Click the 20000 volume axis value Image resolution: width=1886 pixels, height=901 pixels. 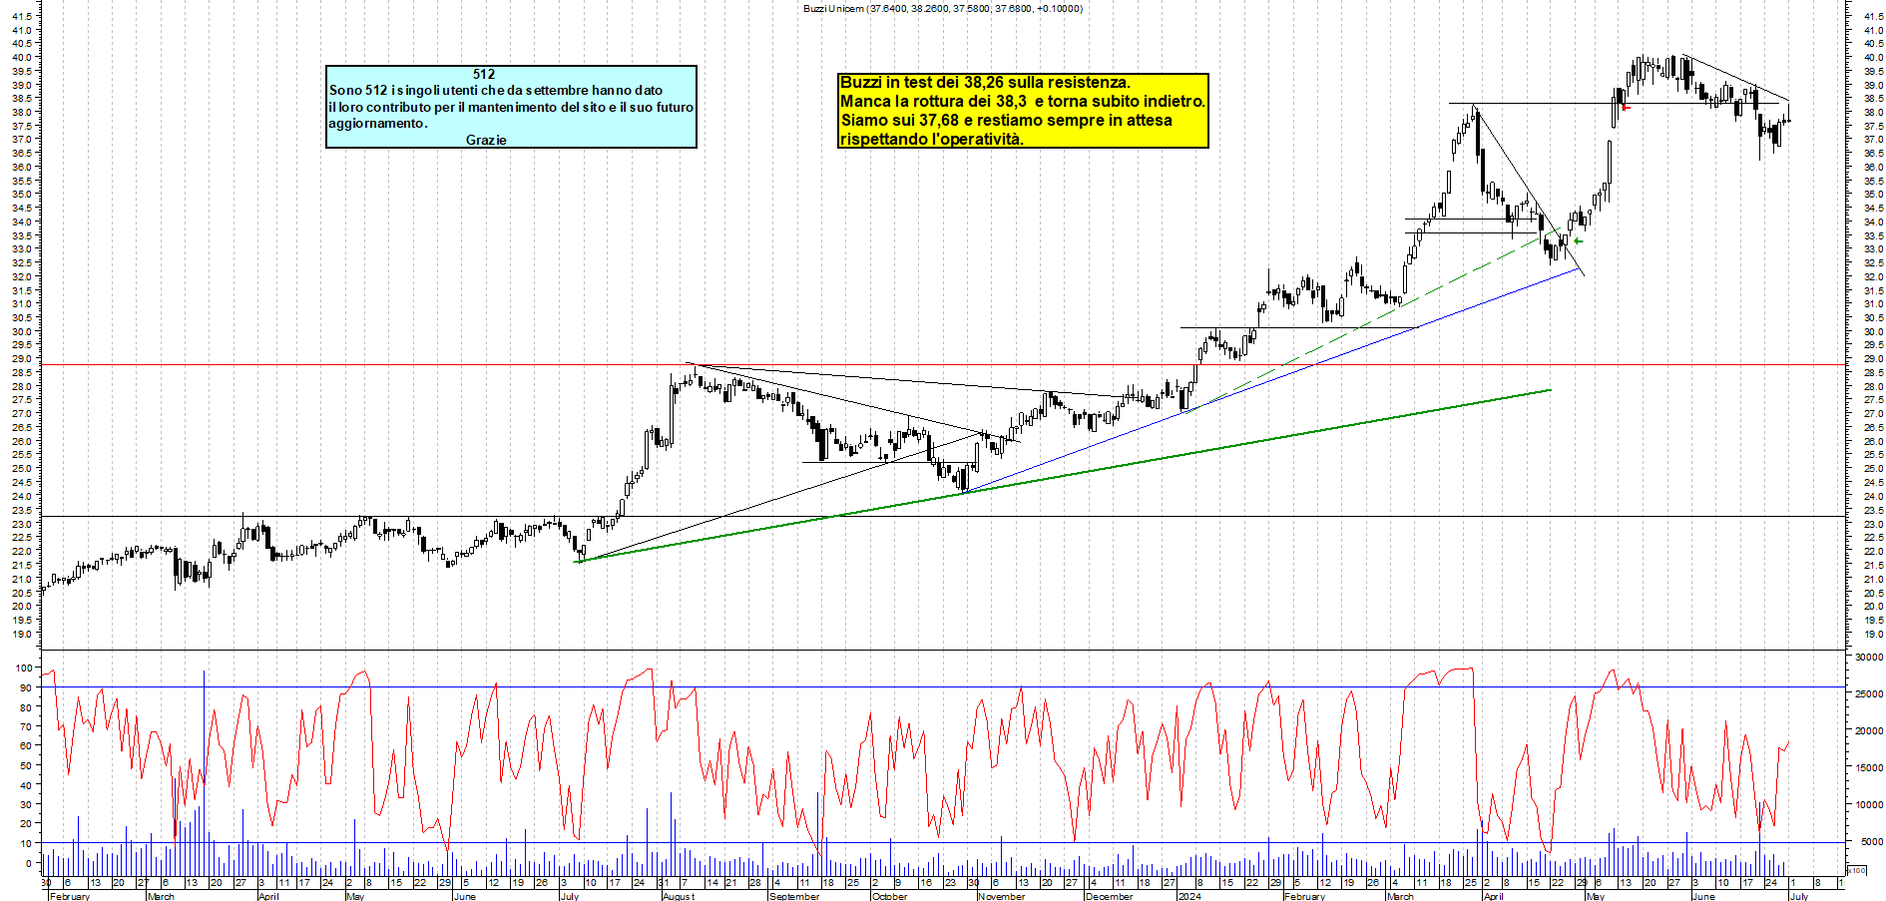(x=1868, y=730)
